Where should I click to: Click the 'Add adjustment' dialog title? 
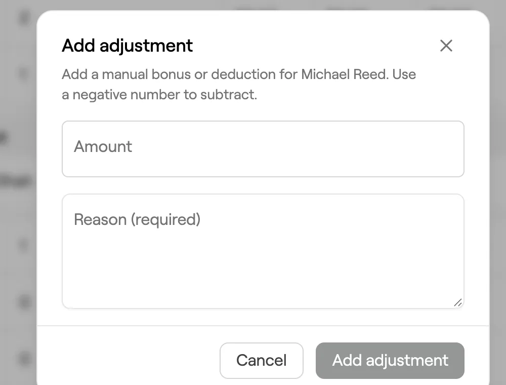tap(127, 46)
